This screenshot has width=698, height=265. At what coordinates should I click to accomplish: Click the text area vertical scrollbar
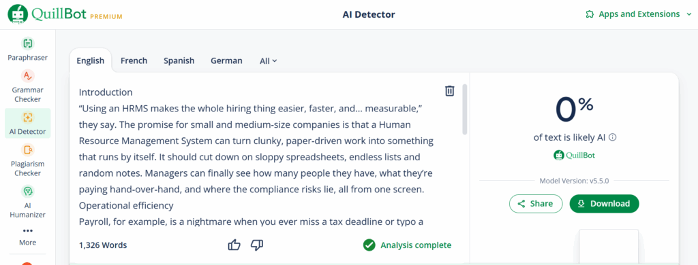[x=465, y=109]
